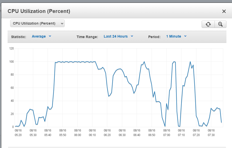Click the blue arrow next to Average
The width and height of the screenshot is (232, 148).
[x=50, y=36]
